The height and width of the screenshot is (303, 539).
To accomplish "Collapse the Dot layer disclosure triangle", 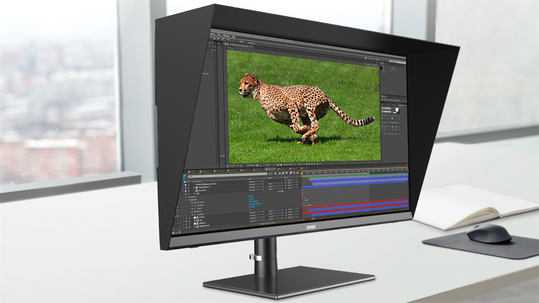I will coord(183,194).
